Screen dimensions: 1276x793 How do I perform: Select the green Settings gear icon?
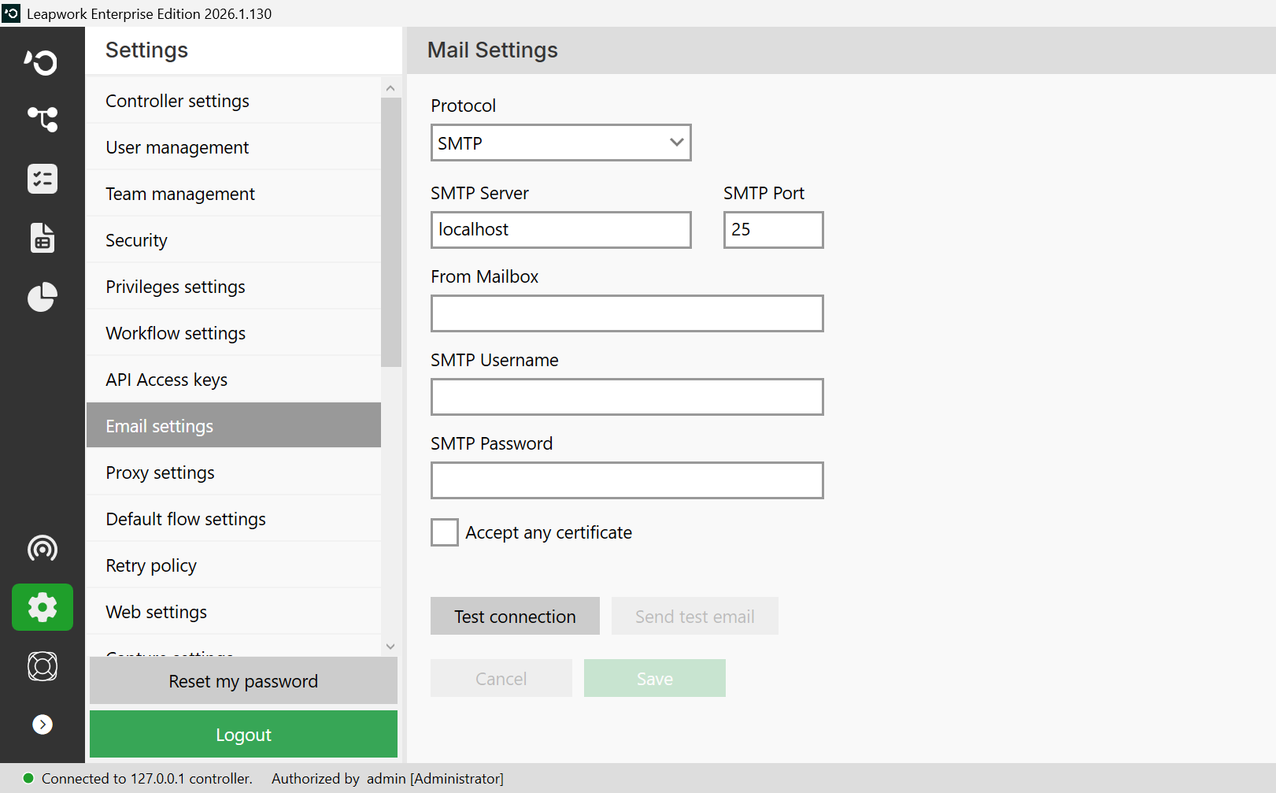pyautogui.click(x=43, y=607)
